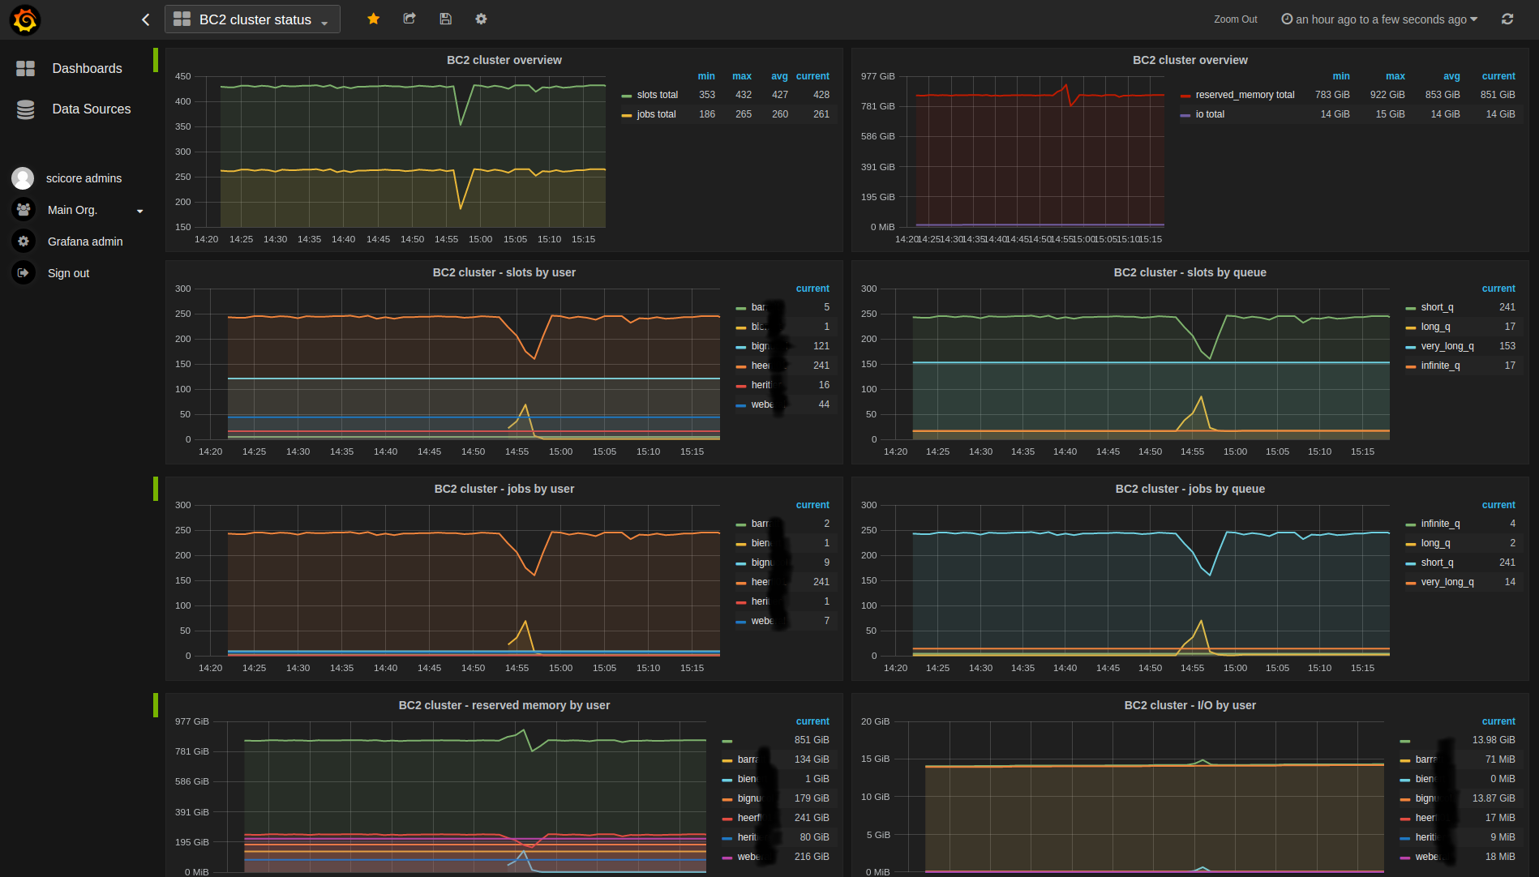Click very_long_q label in jobs by queue legend
Screen dimensions: 1539x877
1447,582
